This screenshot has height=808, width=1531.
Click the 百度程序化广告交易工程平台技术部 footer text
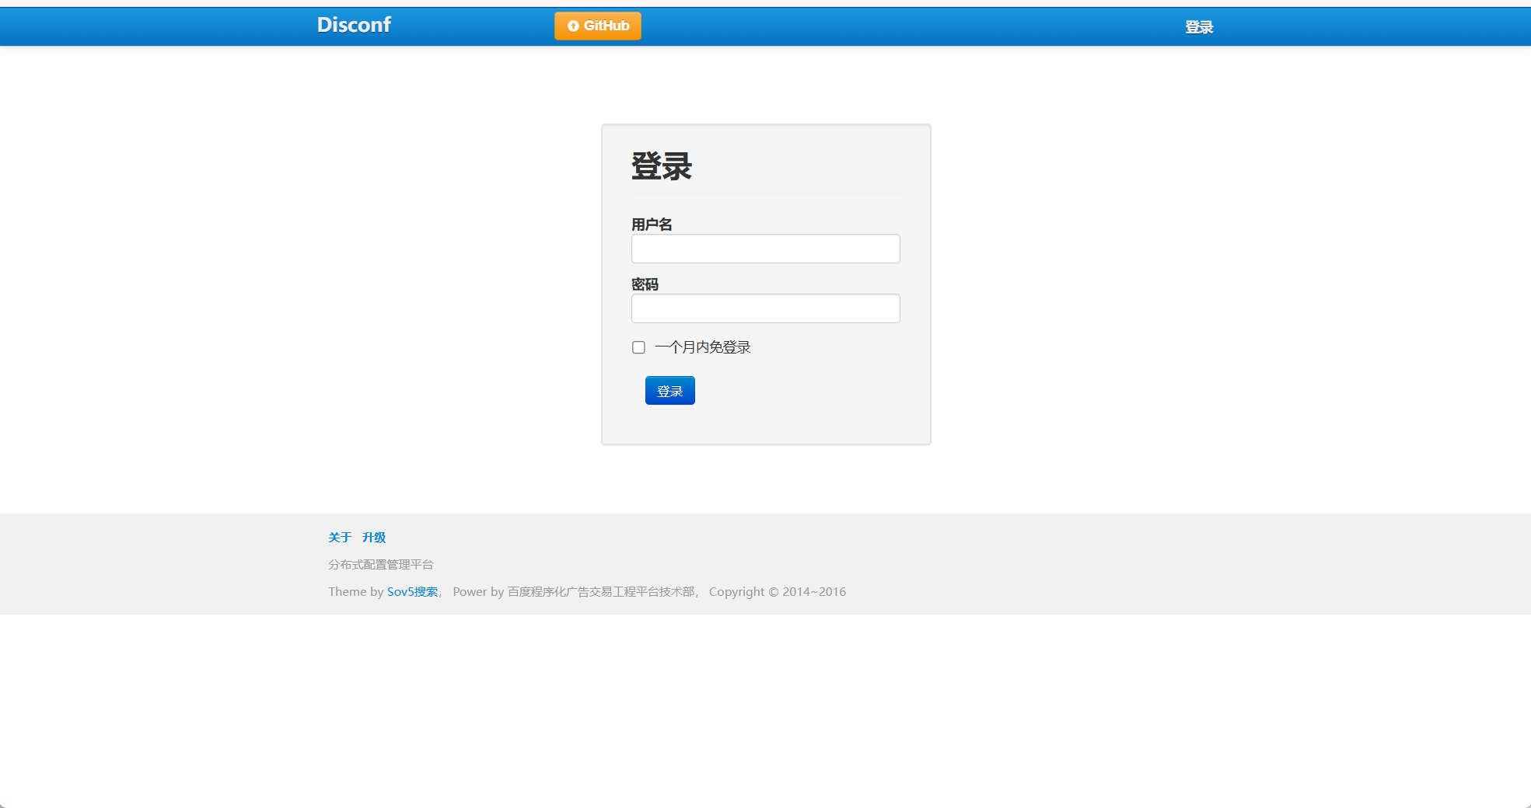(x=601, y=592)
